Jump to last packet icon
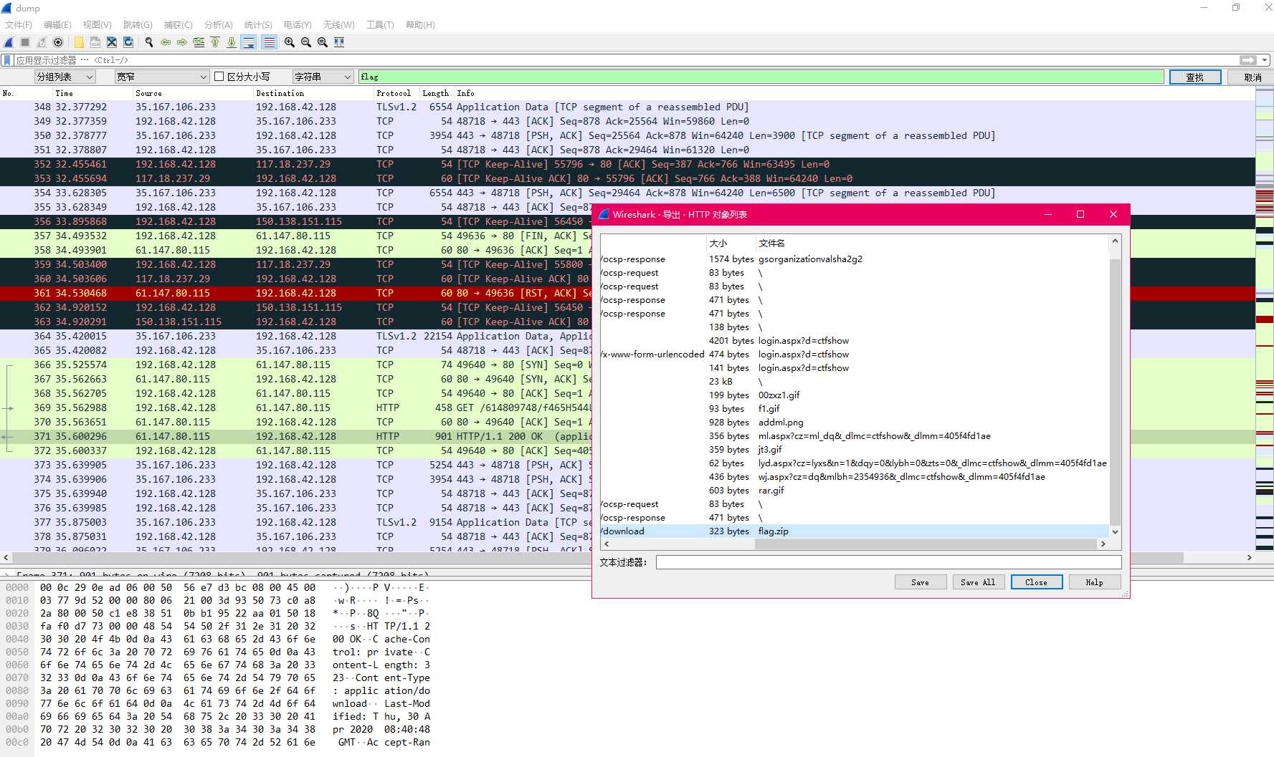This screenshot has width=1274, height=757. click(x=232, y=42)
